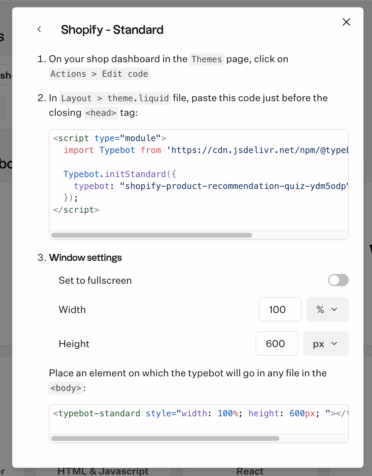Click the <head> tag code label
This screenshot has width=372, height=476.
pos(101,113)
